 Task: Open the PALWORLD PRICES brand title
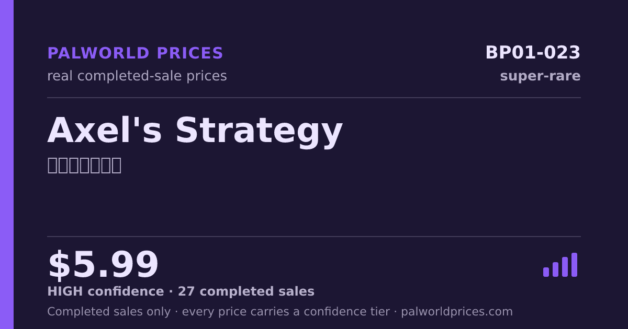point(135,53)
